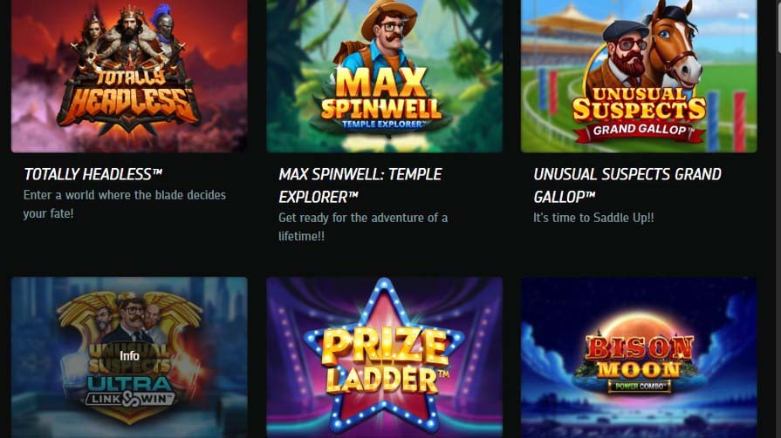Open the Unusual Suspects Grand Gallop thumbnail

[639, 76]
